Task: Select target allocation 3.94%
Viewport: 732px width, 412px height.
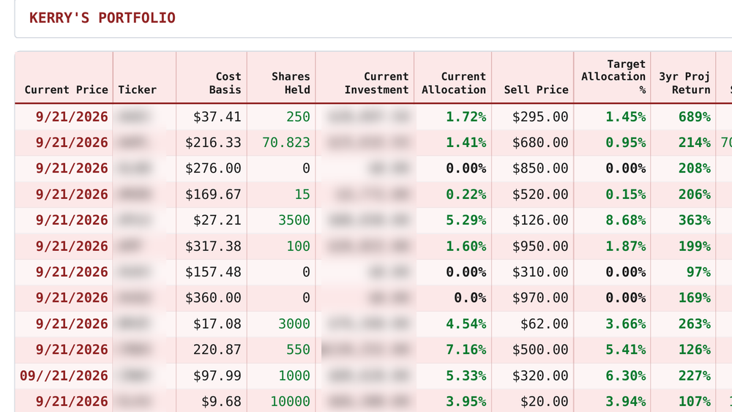Action: click(626, 401)
